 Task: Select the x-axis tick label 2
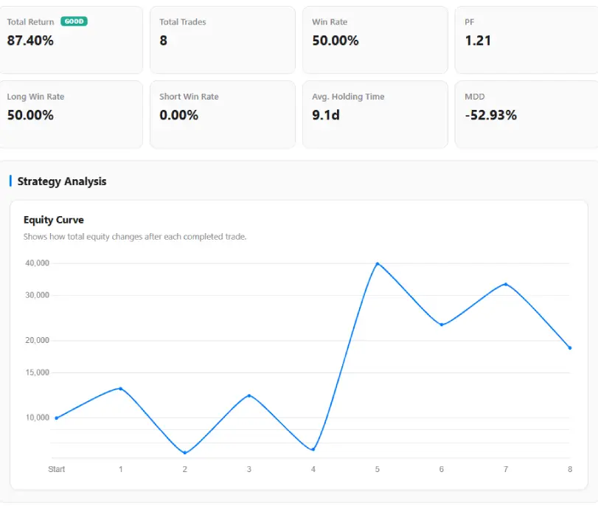pyautogui.click(x=185, y=469)
